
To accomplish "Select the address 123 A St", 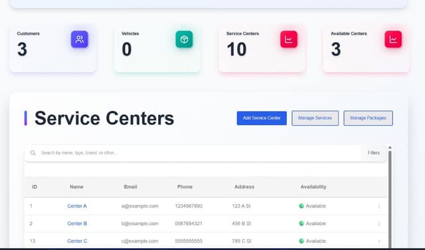I will [x=241, y=206].
